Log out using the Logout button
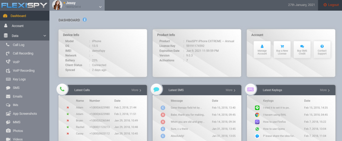Screen dimensions: 342x141 (x=331, y=5)
